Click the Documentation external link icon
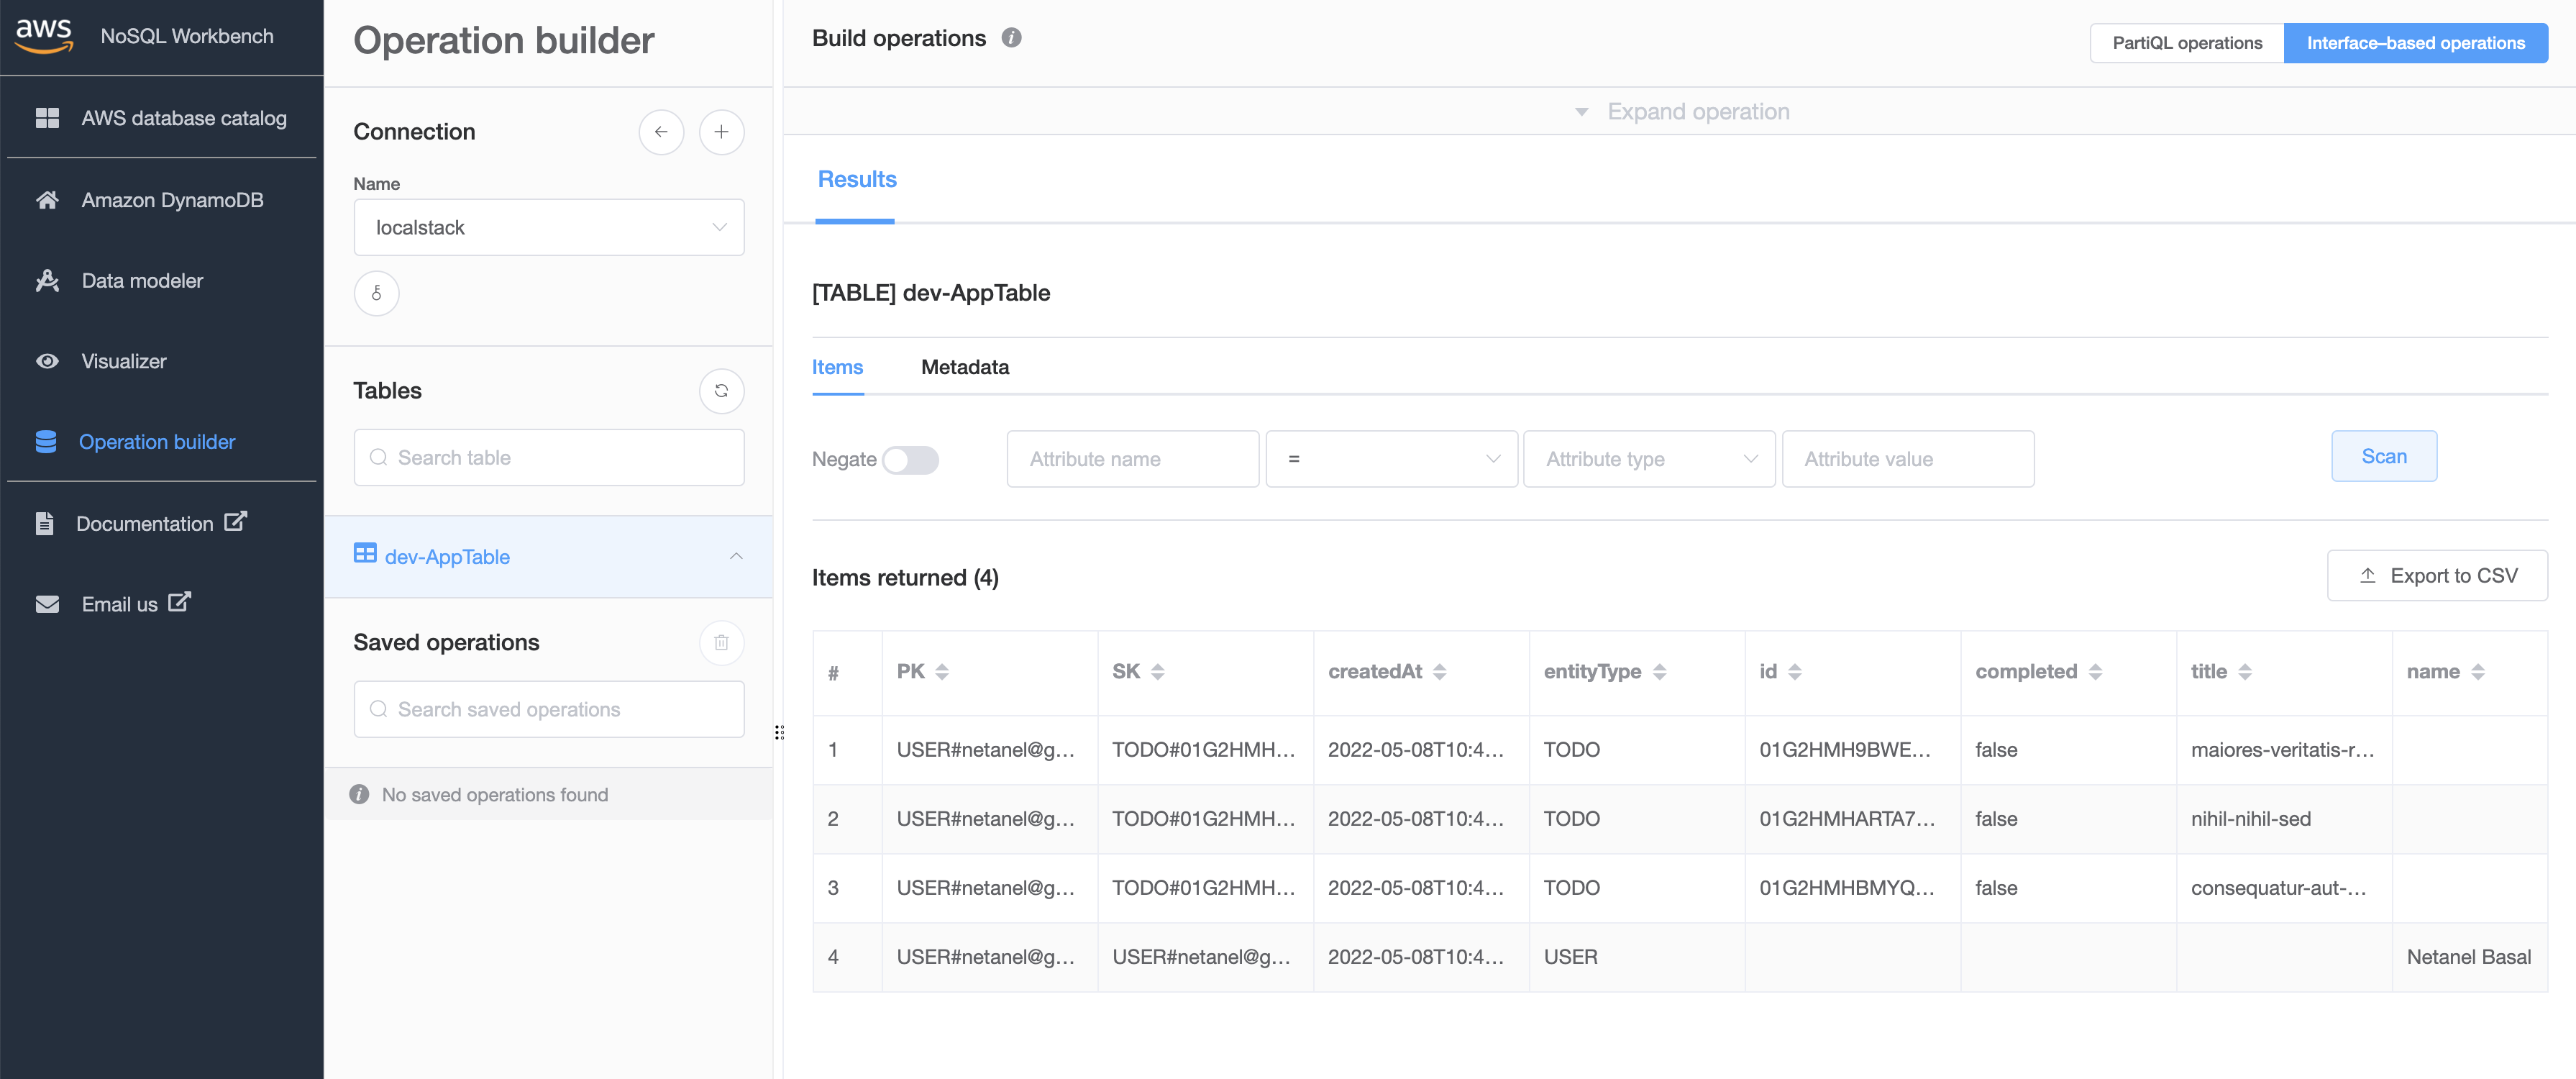This screenshot has width=2576, height=1079. (x=237, y=521)
